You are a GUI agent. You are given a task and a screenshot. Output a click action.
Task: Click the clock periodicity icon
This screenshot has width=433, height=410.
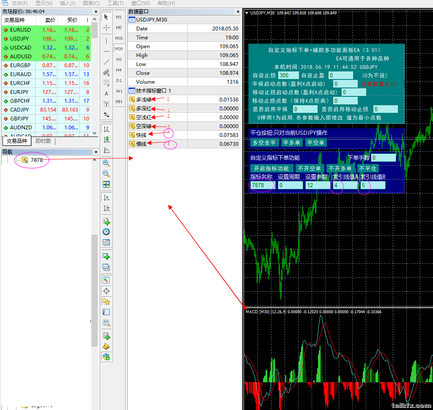[106, 232]
